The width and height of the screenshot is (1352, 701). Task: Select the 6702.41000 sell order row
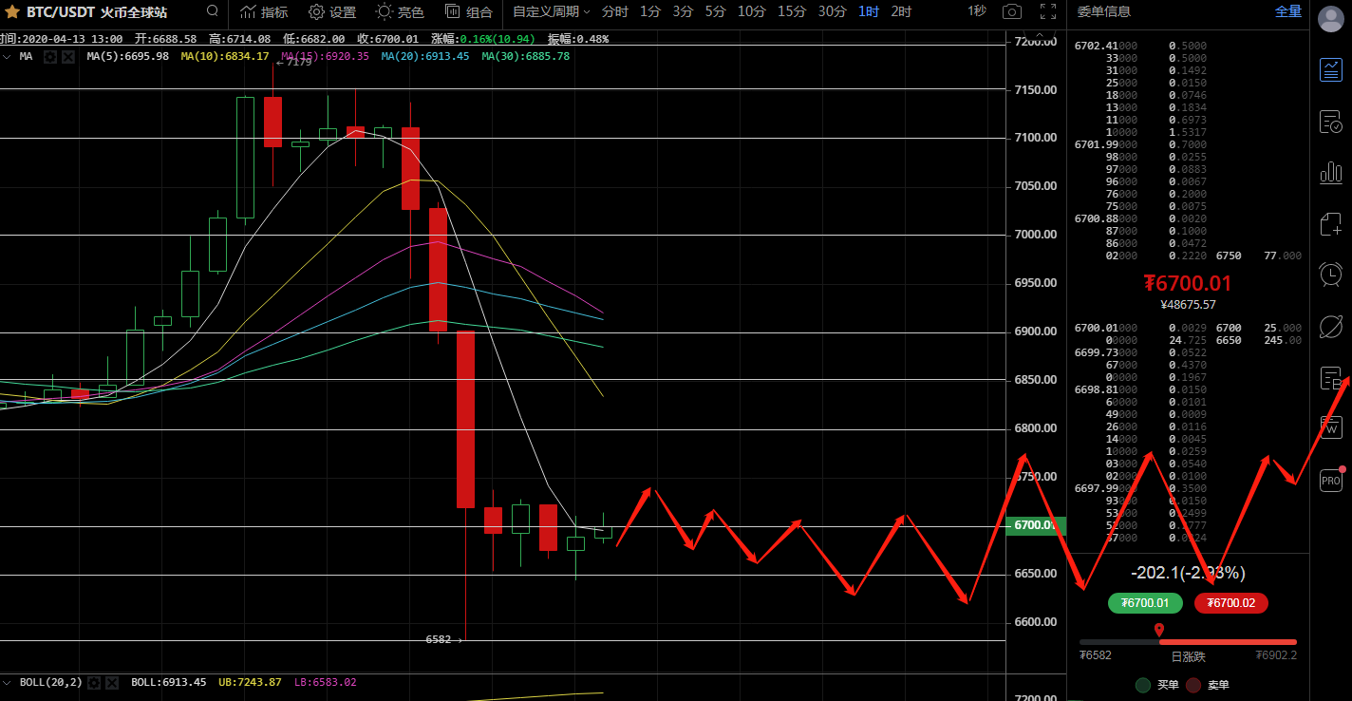(x=1188, y=46)
